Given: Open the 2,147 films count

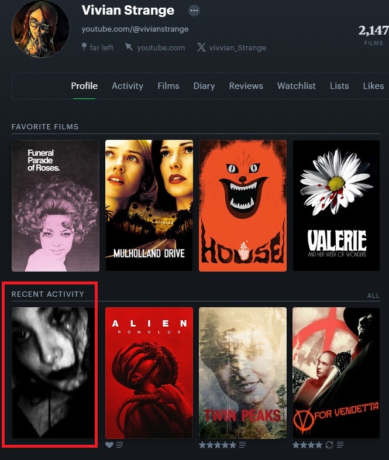Looking at the screenshot, I should (373, 35).
